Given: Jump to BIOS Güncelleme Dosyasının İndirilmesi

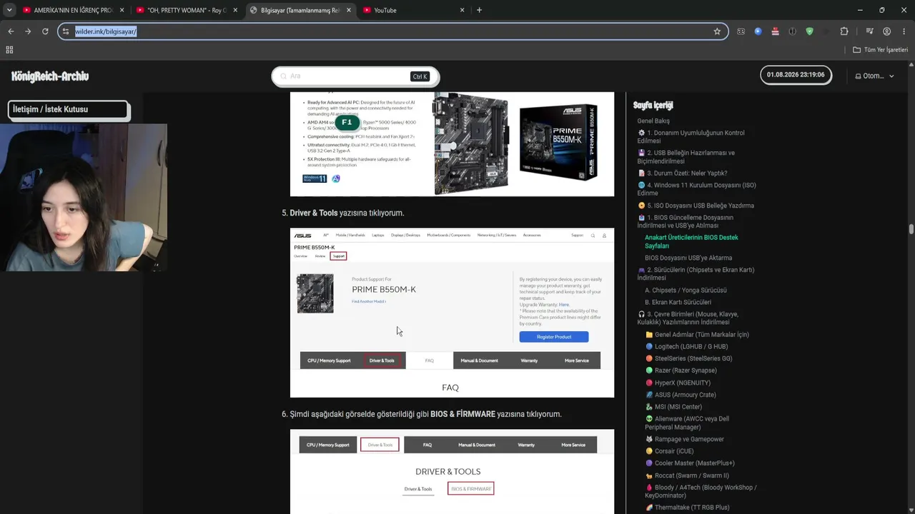Looking at the screenshot, I should click(x=686, y=221).
